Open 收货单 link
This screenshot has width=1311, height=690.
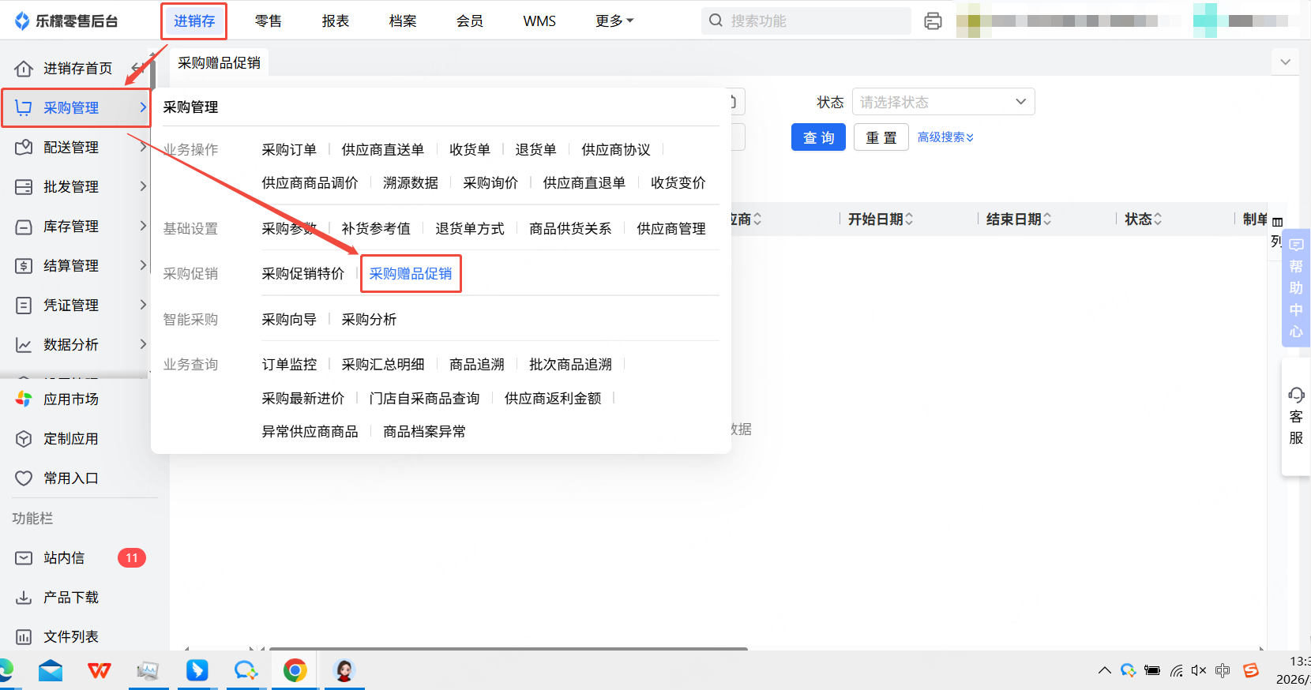coord(469,149)
